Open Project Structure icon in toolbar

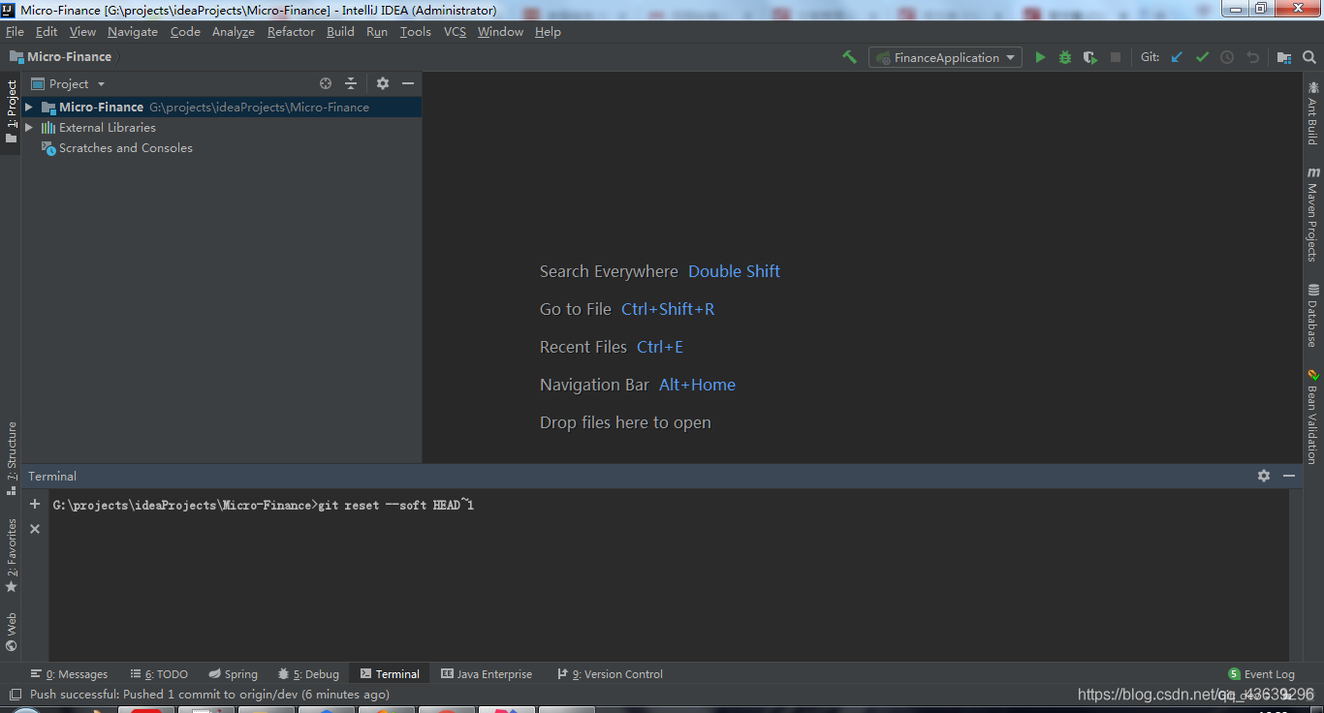click(x=1283, y=57)
